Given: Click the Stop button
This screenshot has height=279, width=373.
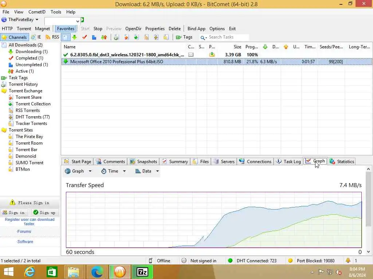Looking at the screenshot, I should (98, 29).
